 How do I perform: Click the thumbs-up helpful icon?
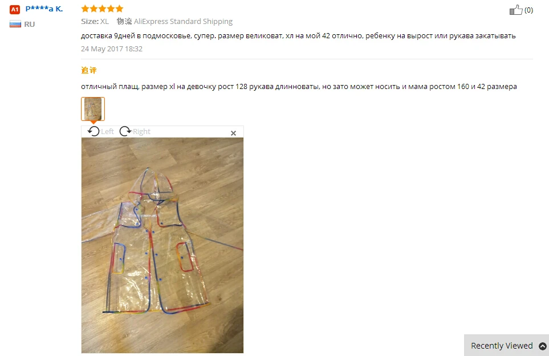pos(516,10)
